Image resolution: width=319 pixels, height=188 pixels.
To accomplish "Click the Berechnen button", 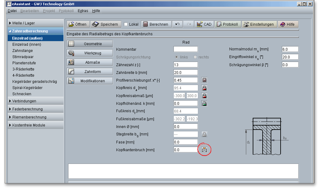I will point(156,24).
